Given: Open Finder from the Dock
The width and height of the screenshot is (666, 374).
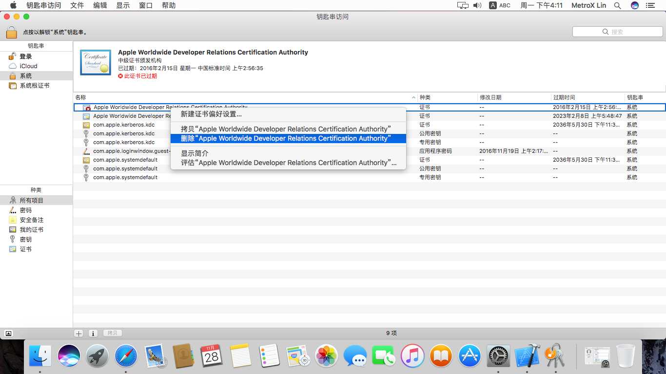Looking at the screenshot, I should pyautogui.click(x=40, y=356).
